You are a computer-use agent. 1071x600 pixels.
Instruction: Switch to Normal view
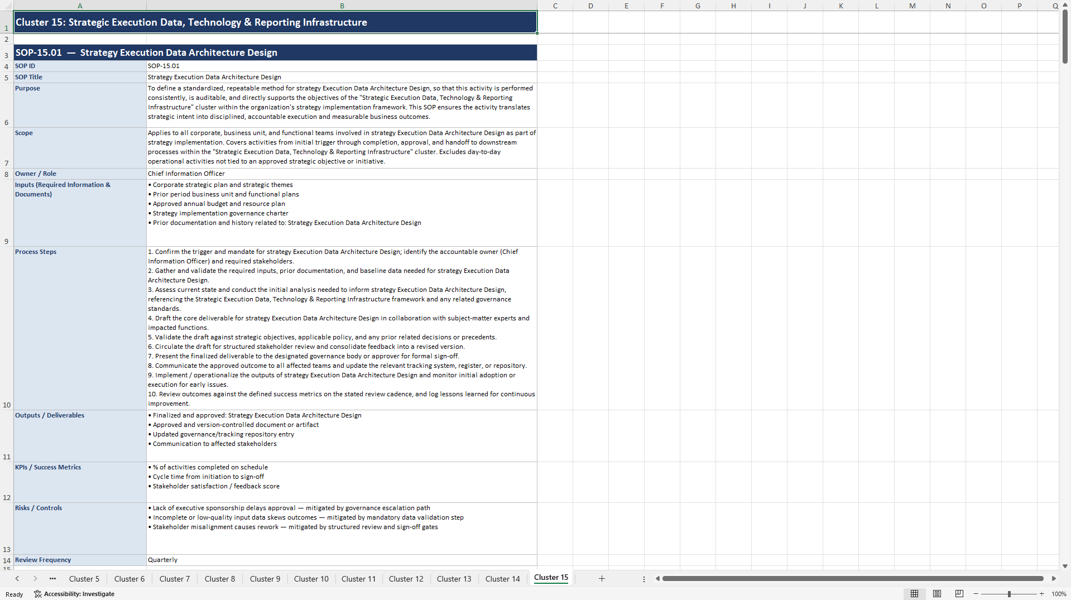point(914,594)
